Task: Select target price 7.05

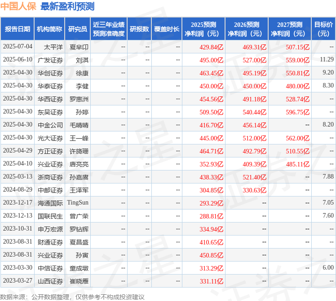Action: click(328, 202)
